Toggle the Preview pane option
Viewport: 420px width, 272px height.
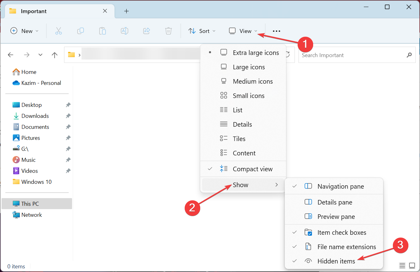coord(334,217)
